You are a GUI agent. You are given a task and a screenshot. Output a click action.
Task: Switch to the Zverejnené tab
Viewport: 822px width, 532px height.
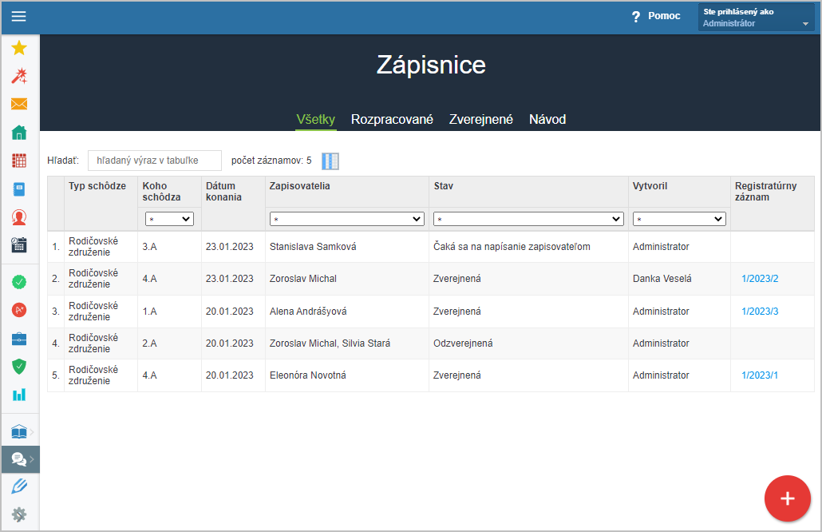click(x=480, y=119)
